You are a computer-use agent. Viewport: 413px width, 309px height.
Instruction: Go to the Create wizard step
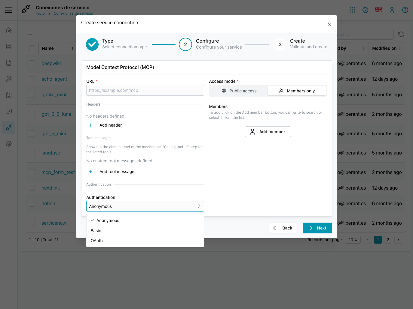(x=301, y=44)
